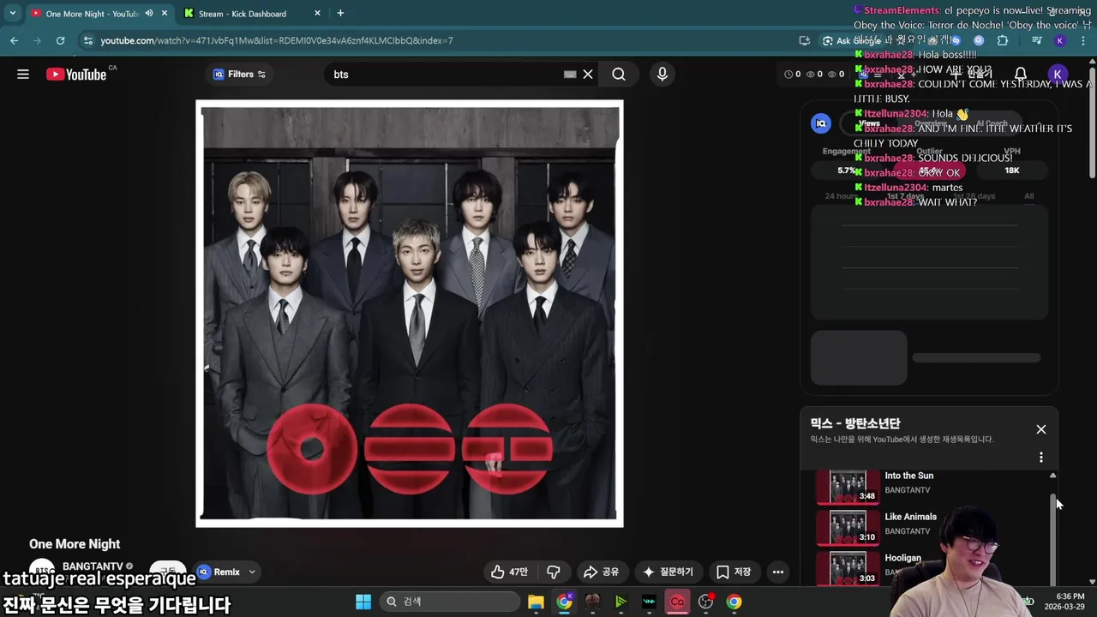Reload the YouTube page
Image resolution: width=1097 pixels, height=617 pixels.
60,40
